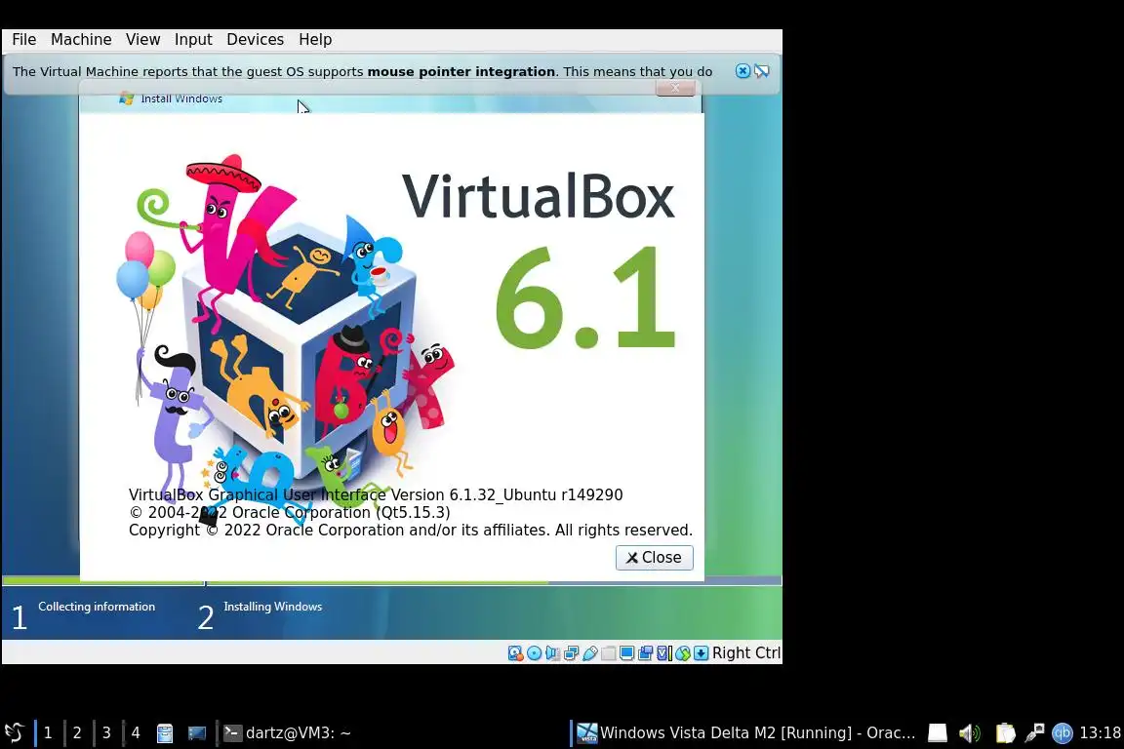
Task: Click the network connection tray icon
Action: coord(1034,732)
